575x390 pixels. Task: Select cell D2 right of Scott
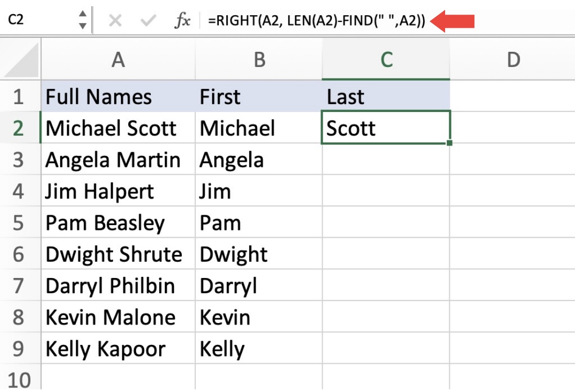coord(513,128)
